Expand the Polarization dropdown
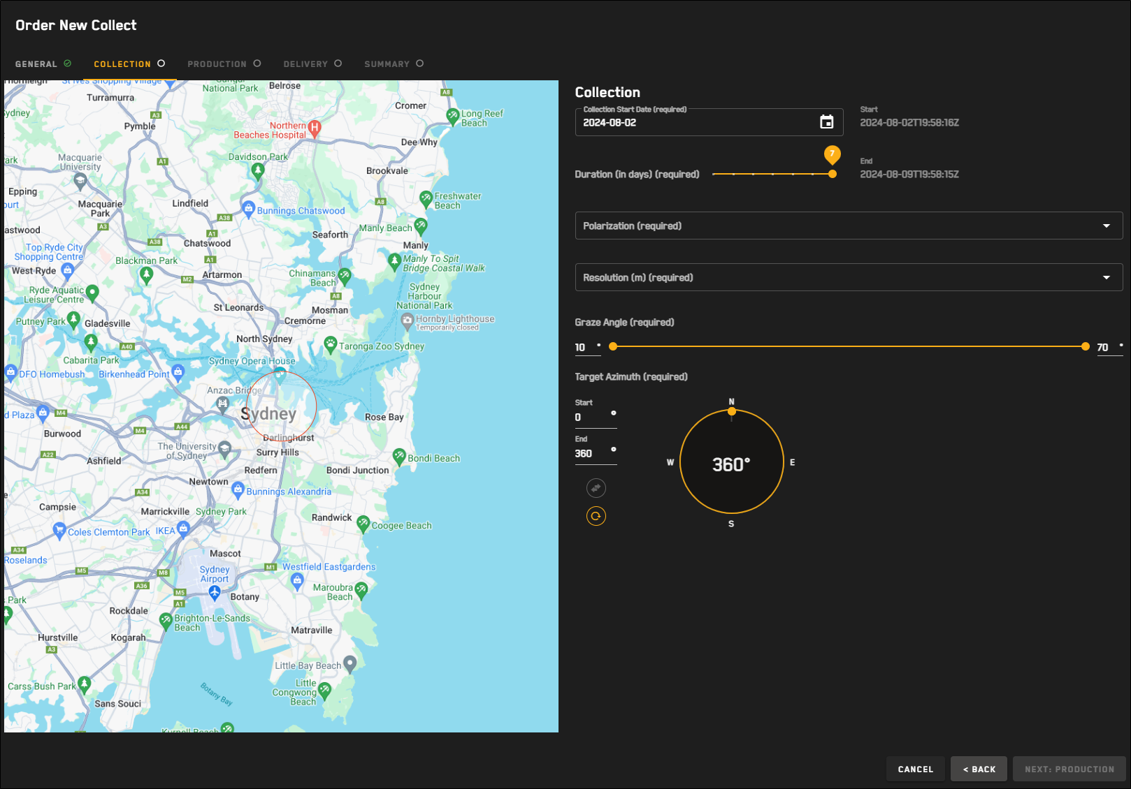Screen dimensions: 1131x789 click(x=848, y=226)
